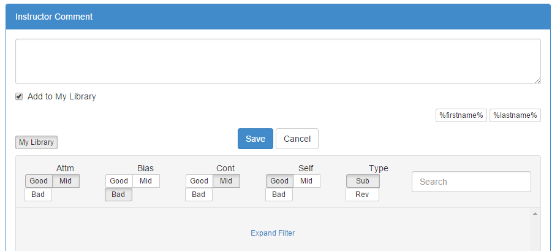The image size is (560, 251).
Task: Toggle the Bias Good filter
Action: (x=119, y=181)
